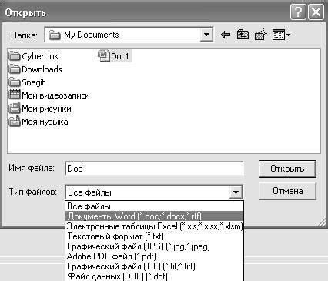Select Моя музыка folder
The width and height of the screenshot is (328, 281).
[x=38, y=122]
